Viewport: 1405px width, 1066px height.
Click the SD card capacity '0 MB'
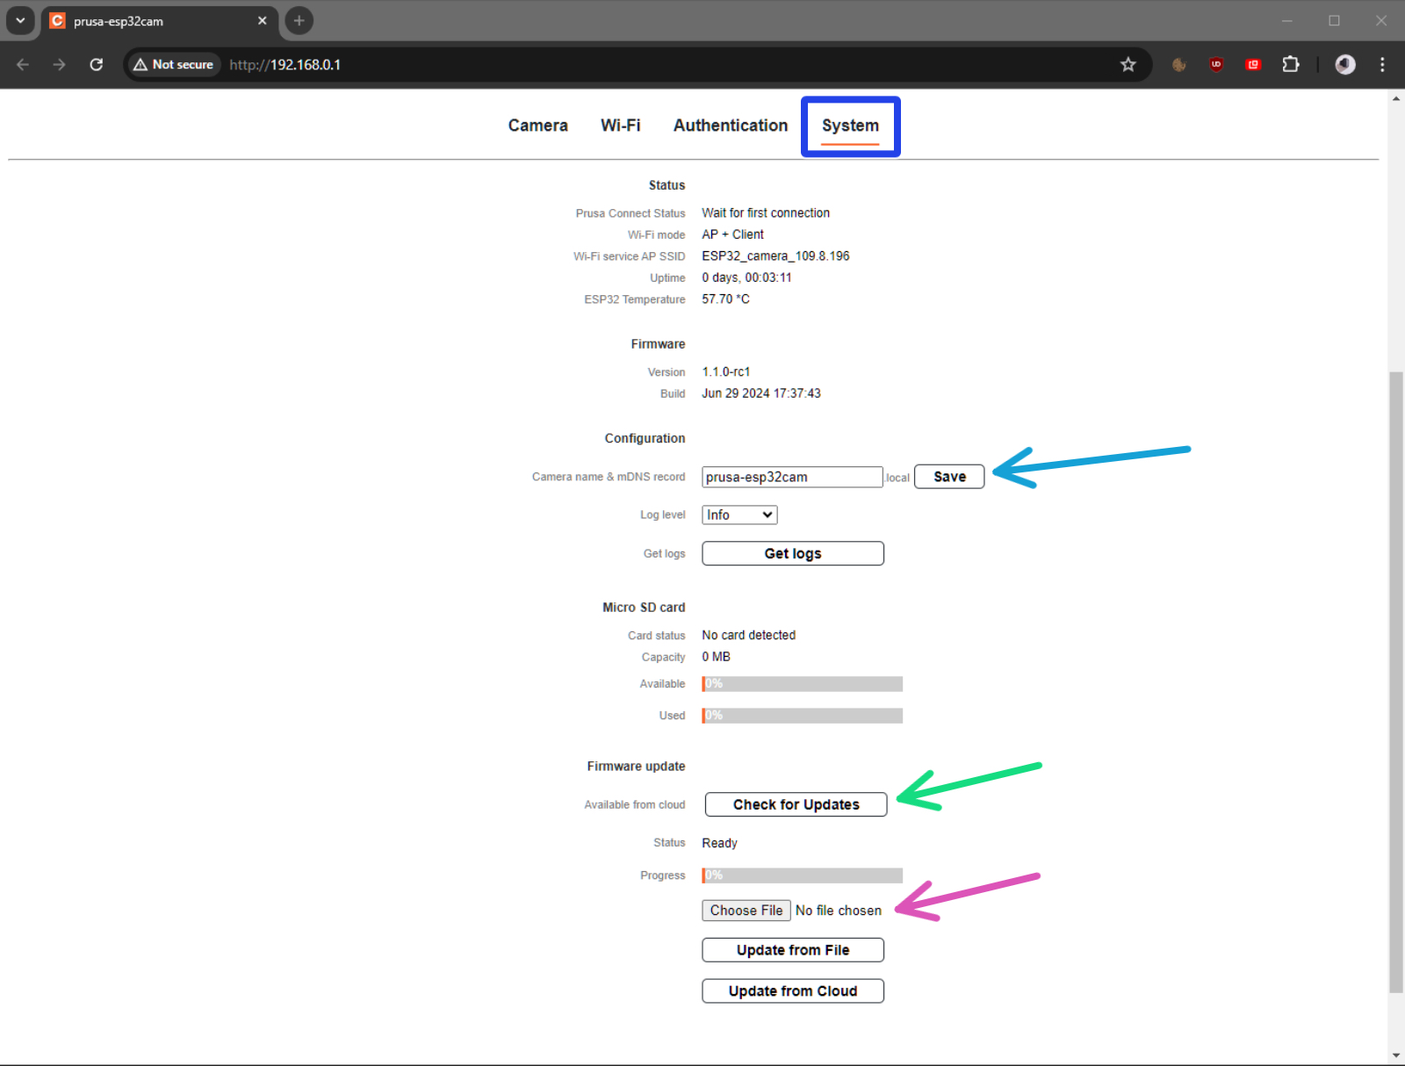tap(716, 657)
